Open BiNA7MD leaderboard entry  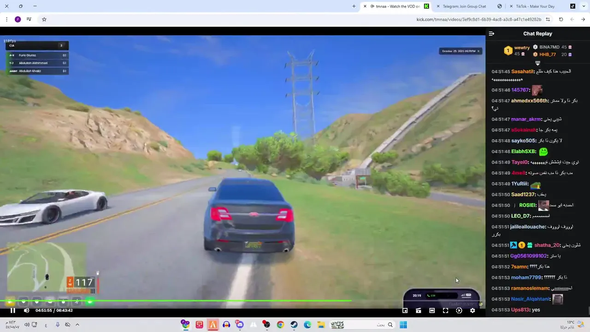click(549, 47)
